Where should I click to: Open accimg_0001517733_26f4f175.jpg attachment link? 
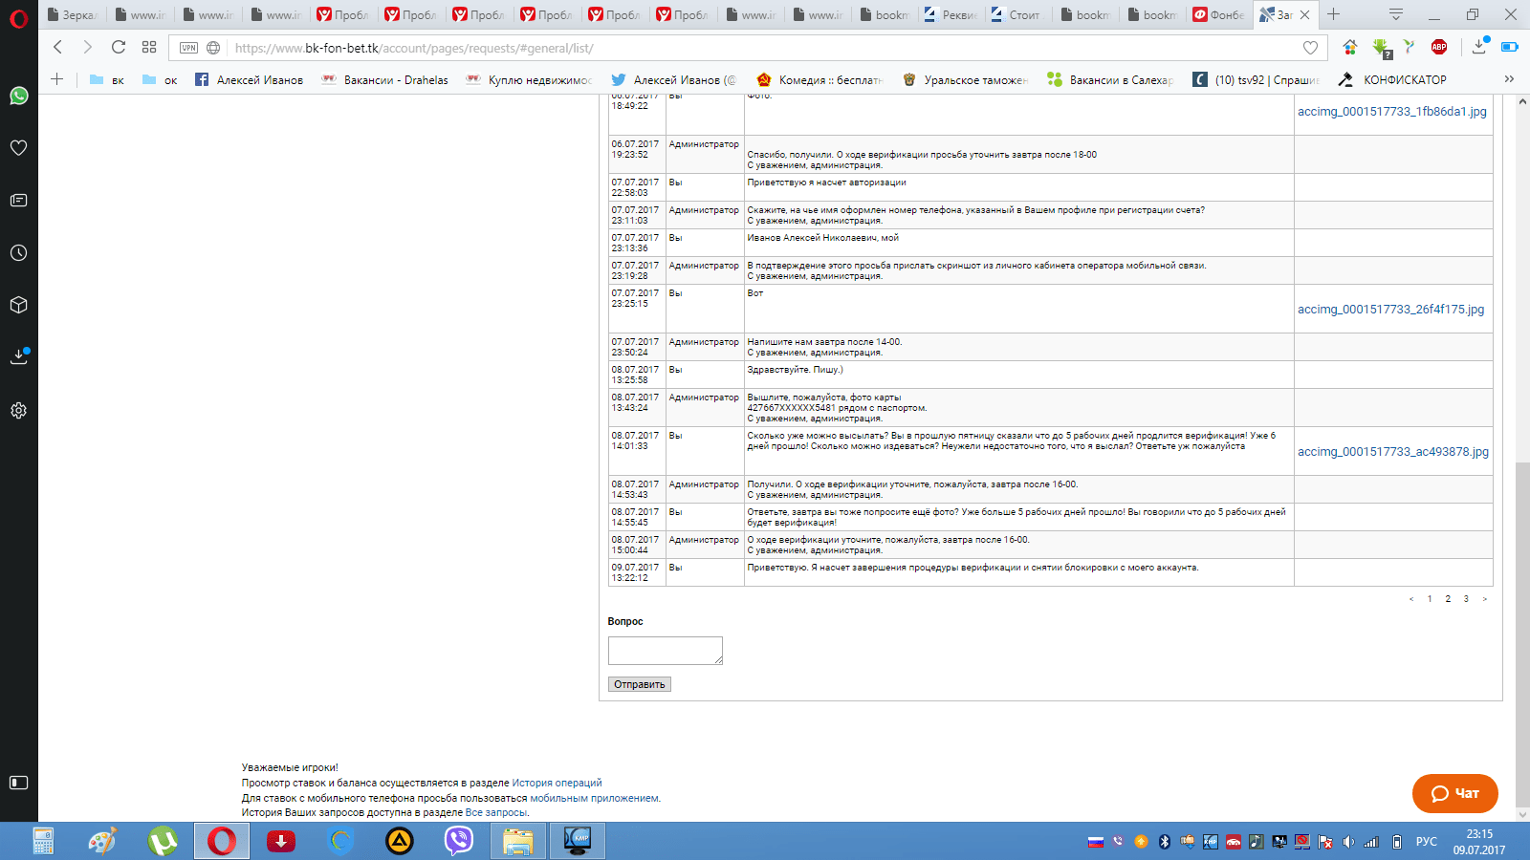click(1390, 310)
